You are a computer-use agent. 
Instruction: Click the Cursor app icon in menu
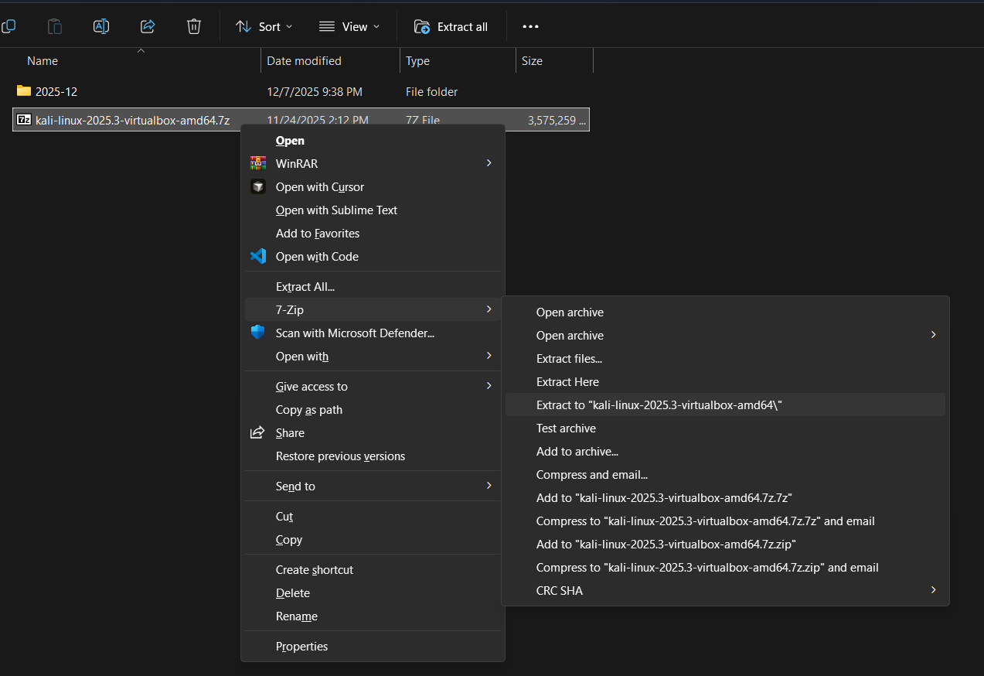coord(258,186)
